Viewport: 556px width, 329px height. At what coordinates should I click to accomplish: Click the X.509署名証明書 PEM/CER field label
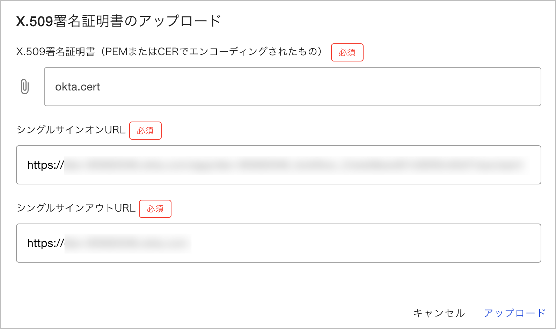point(169,52)
